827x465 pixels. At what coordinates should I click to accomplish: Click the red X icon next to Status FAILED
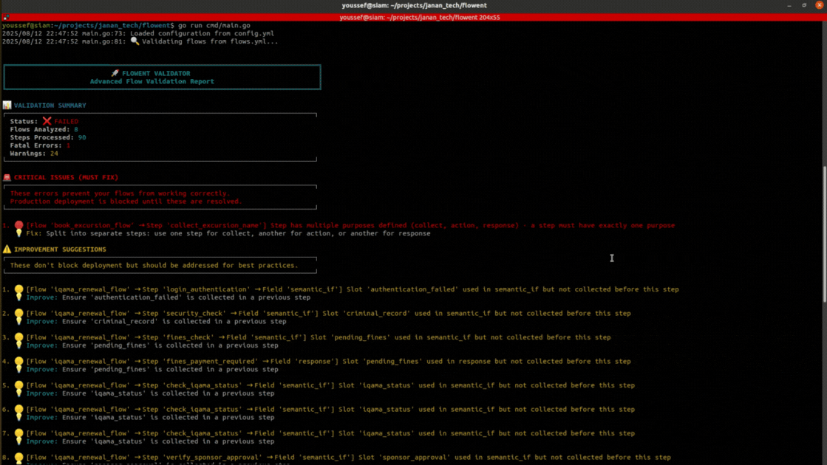(47, 121)
